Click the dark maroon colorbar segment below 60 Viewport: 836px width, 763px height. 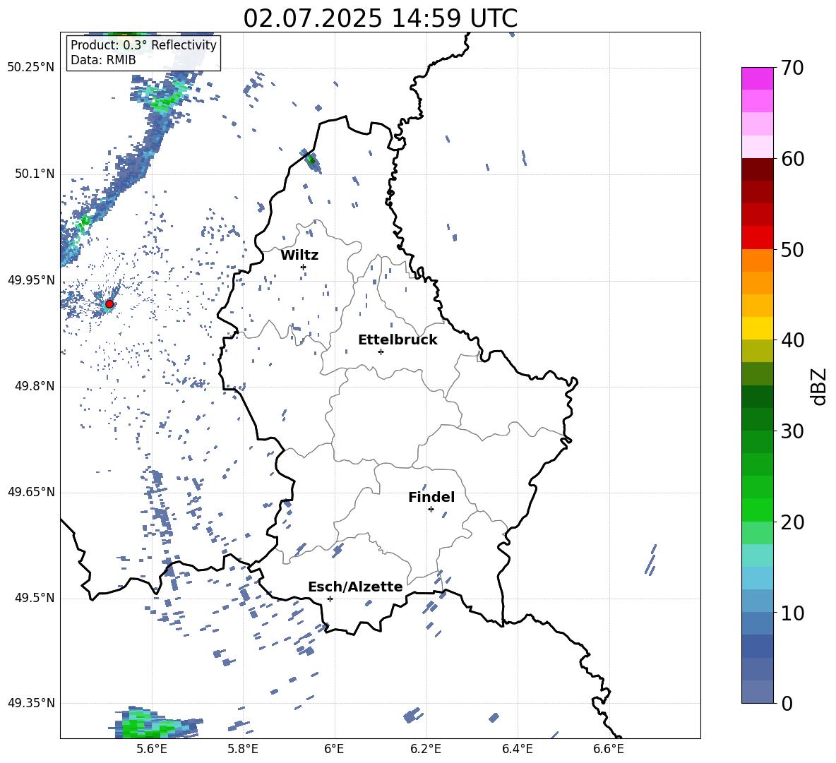pos(757,169)
